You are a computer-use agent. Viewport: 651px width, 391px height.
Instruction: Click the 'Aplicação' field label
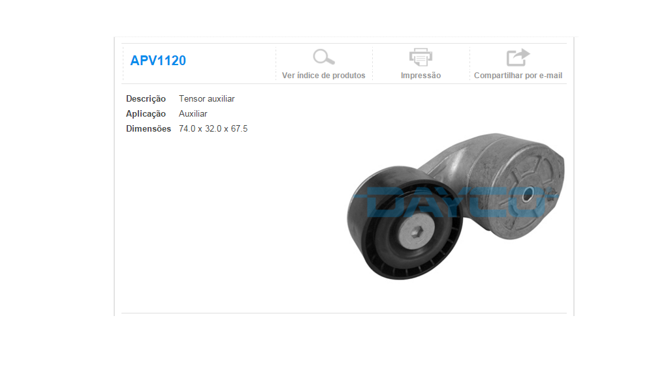146,114
